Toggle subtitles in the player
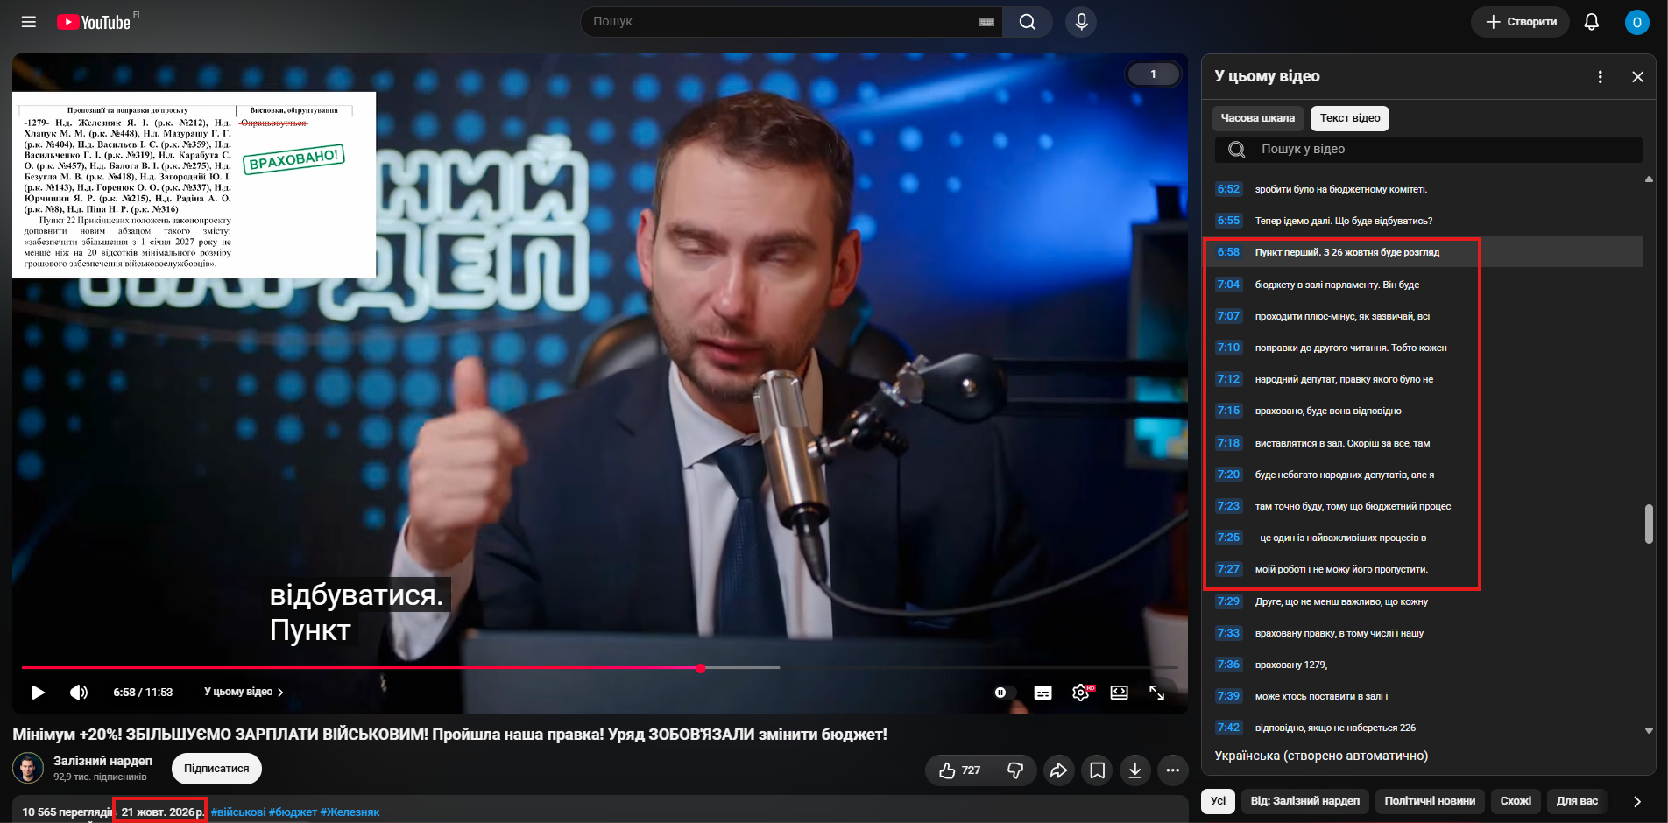 [1042, 693]
